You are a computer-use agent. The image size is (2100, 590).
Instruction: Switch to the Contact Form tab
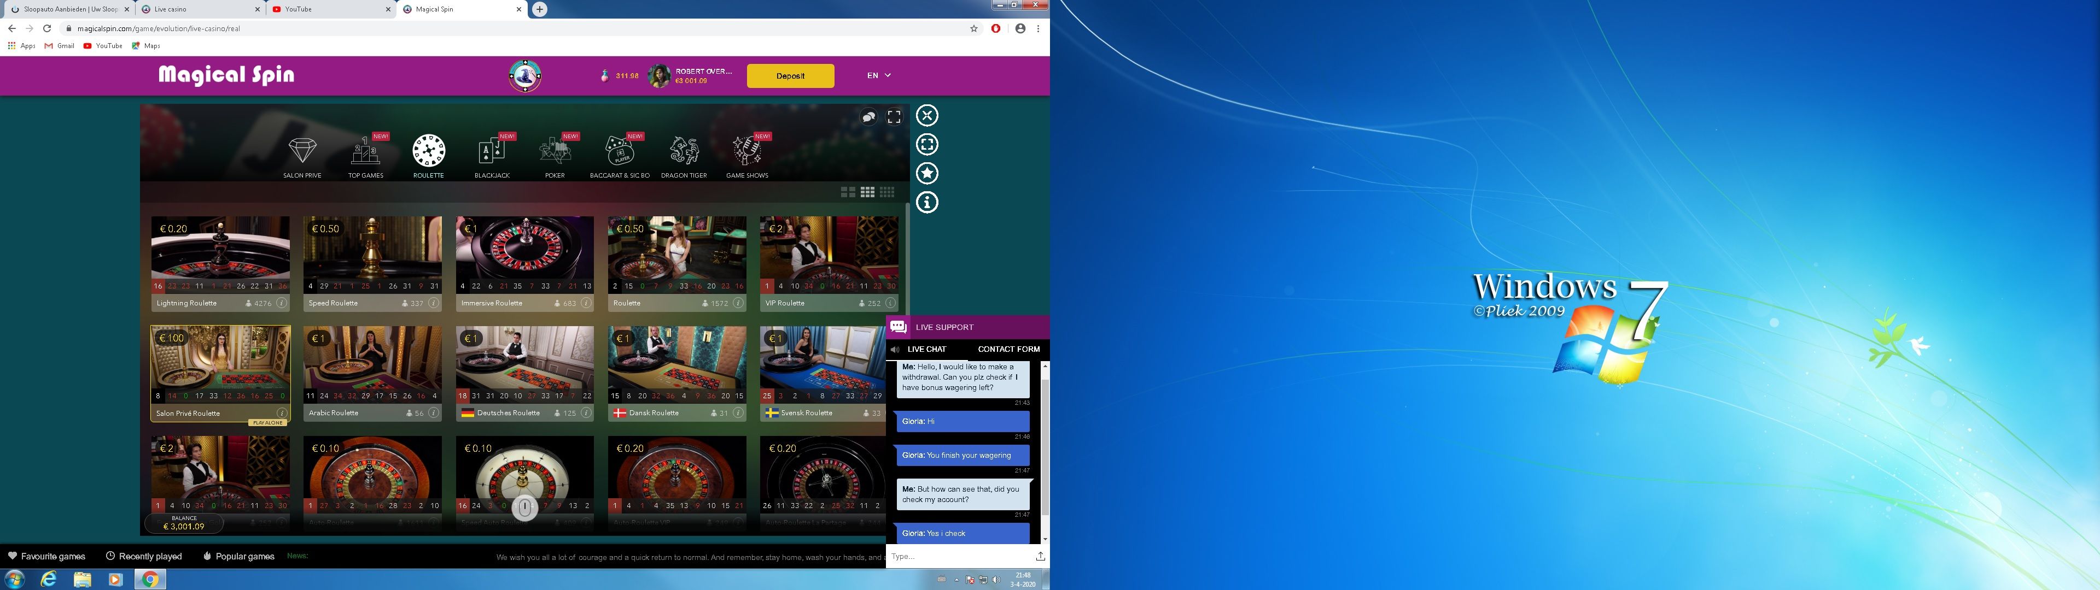tap(1008, 349)
